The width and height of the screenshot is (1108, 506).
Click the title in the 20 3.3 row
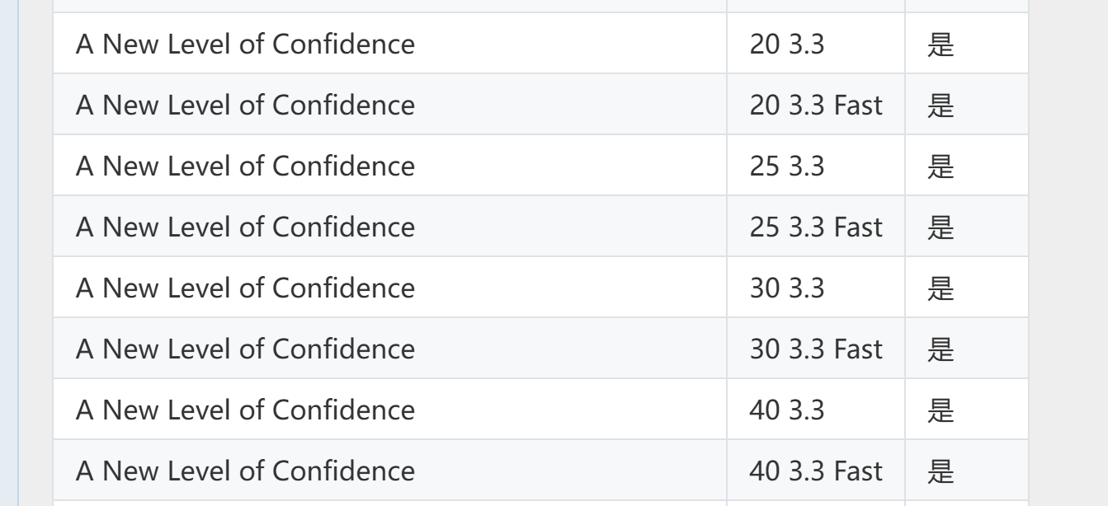245,44
